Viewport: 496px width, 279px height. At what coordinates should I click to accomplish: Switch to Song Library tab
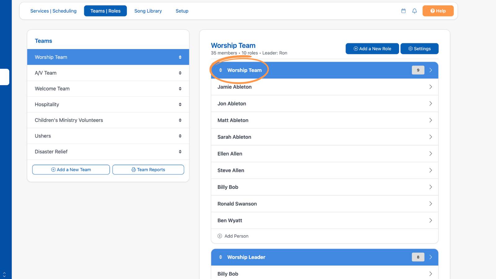coord(148,11)
